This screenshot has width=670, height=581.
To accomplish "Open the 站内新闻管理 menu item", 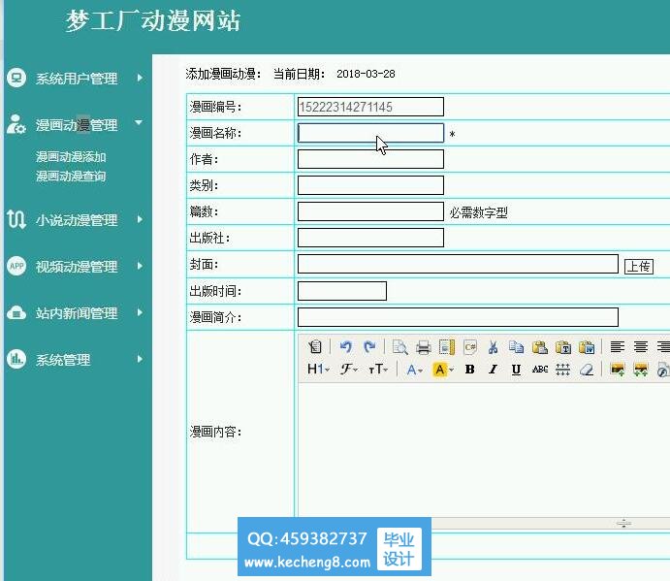I will point(77,313).
